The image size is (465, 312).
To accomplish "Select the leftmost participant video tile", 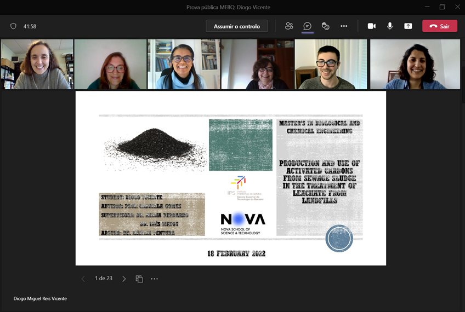I will (37, 64).
